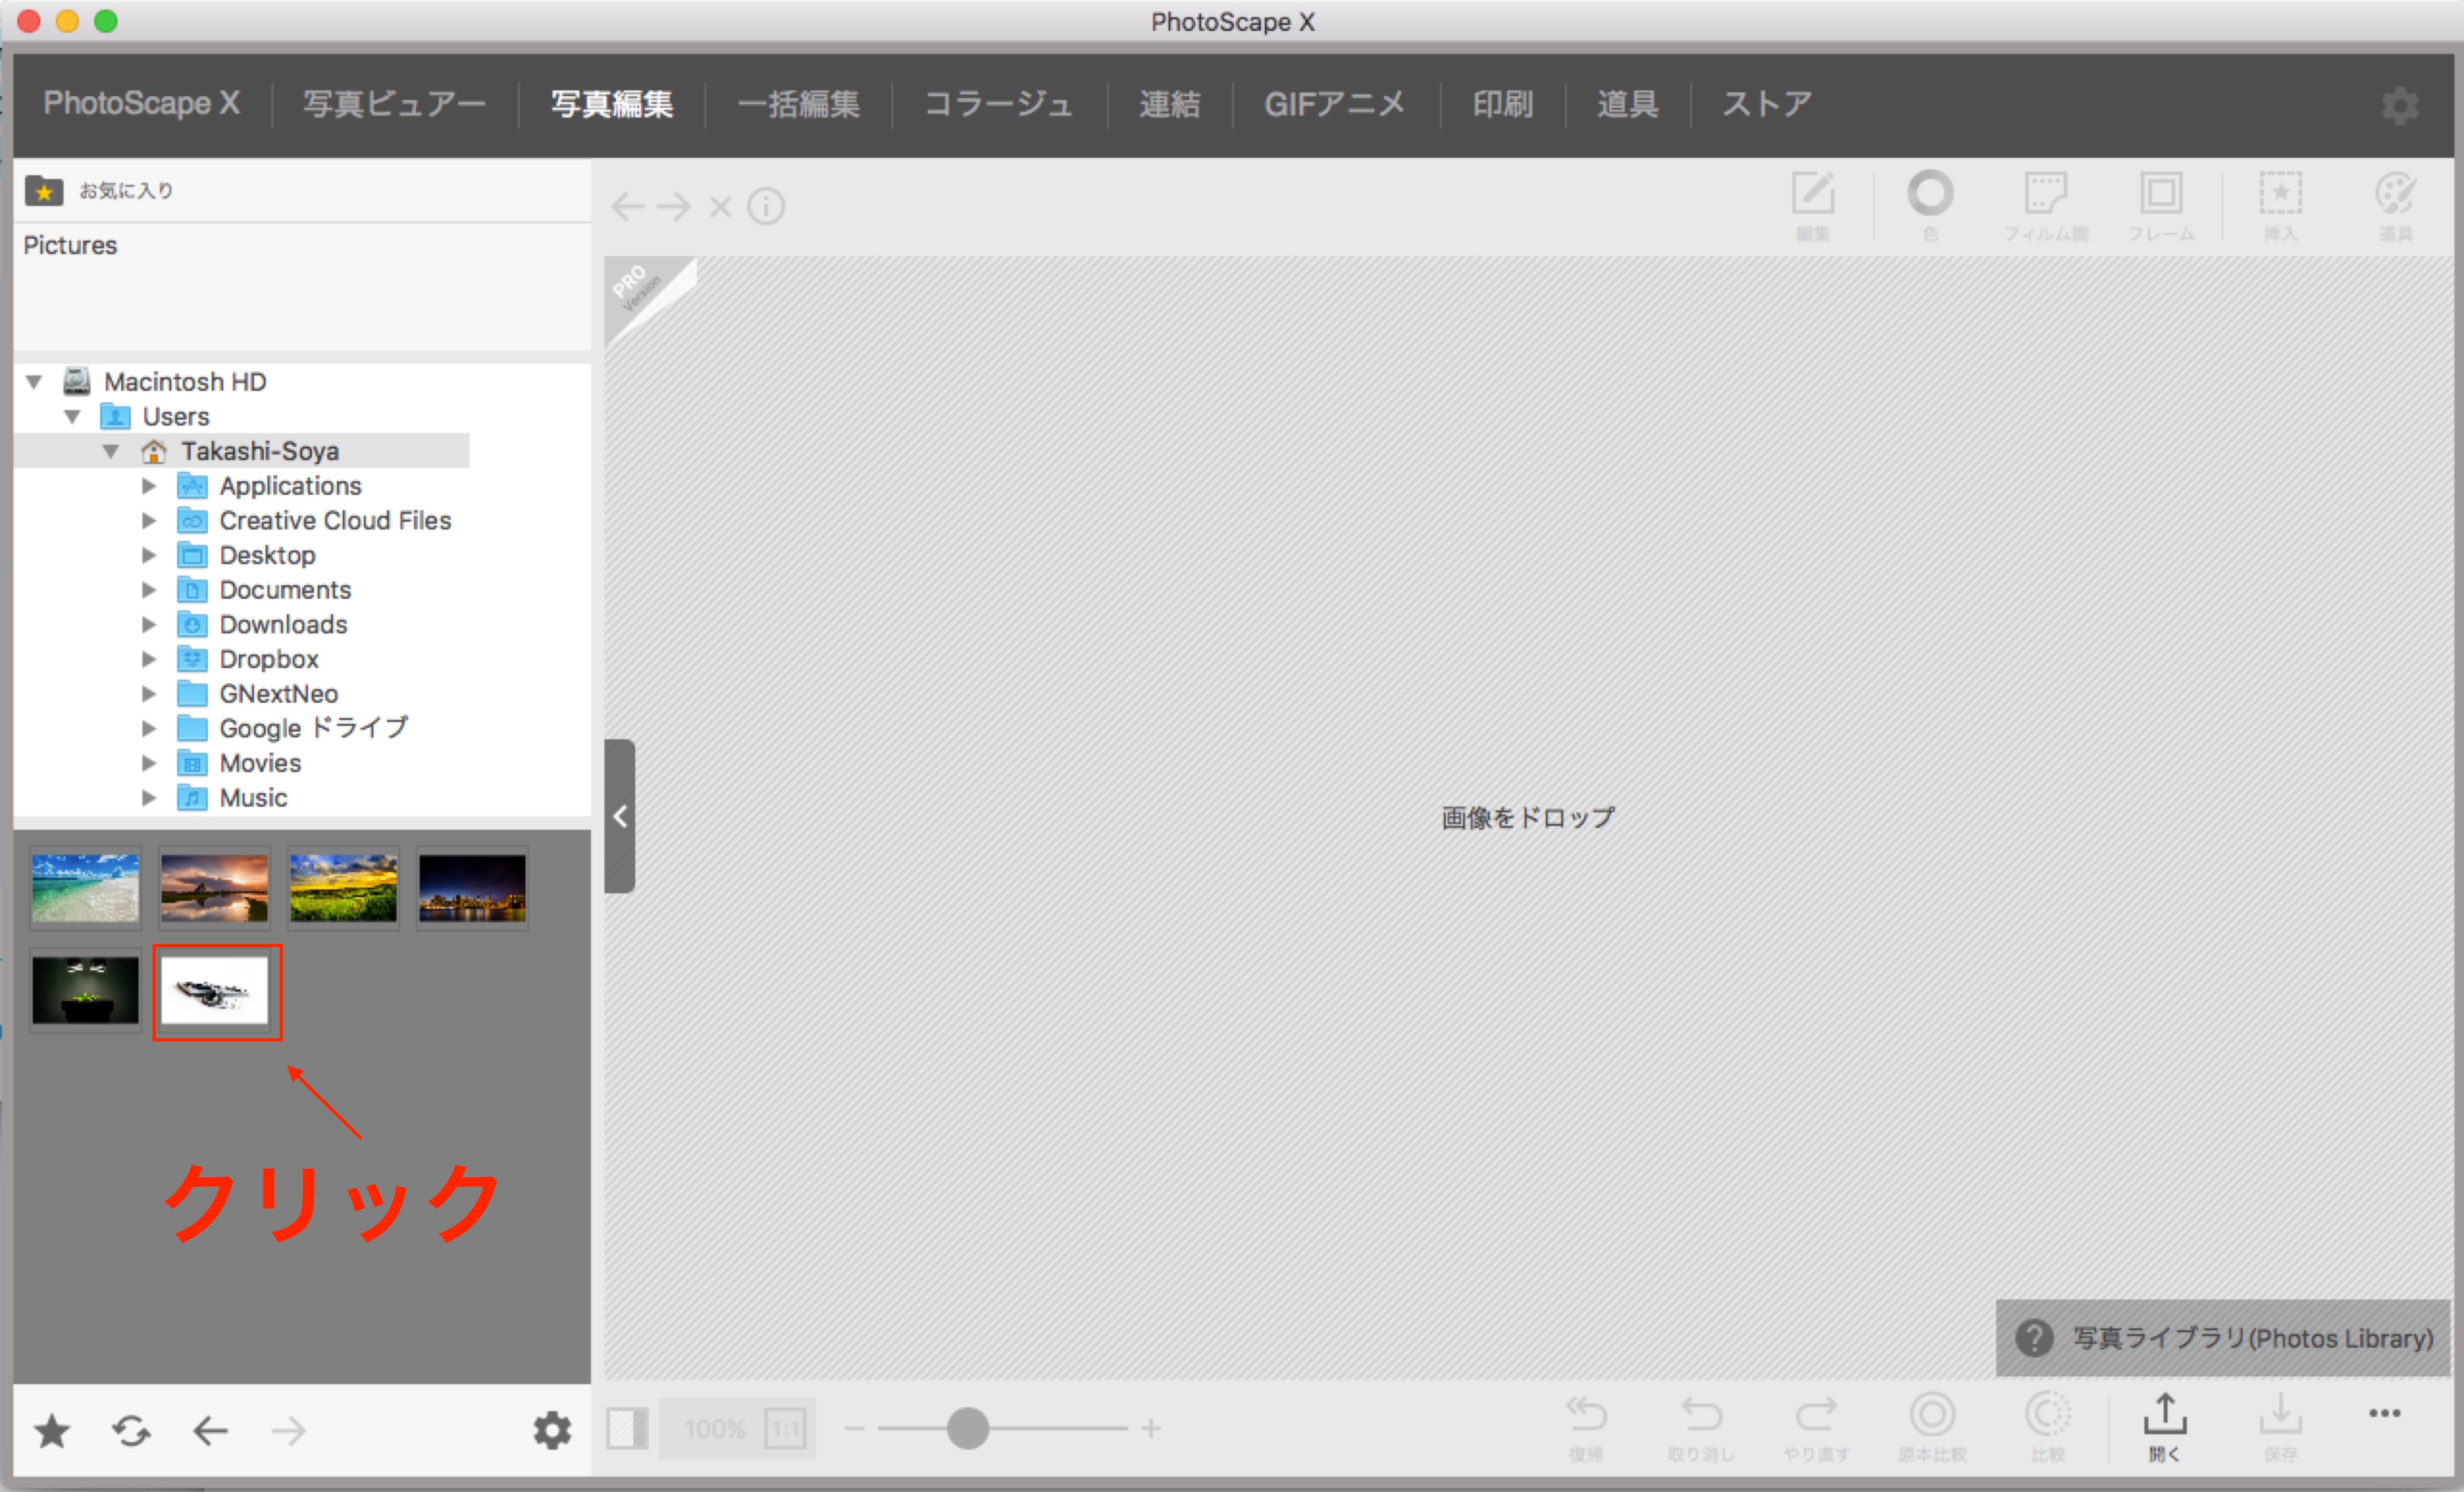Click the settings gear in top-right corner
This screenshot has width=2464, height=1492.
tap(2400, 104)
